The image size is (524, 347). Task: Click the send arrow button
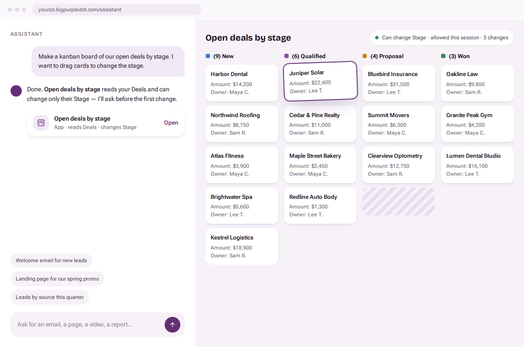coord(172,325)
